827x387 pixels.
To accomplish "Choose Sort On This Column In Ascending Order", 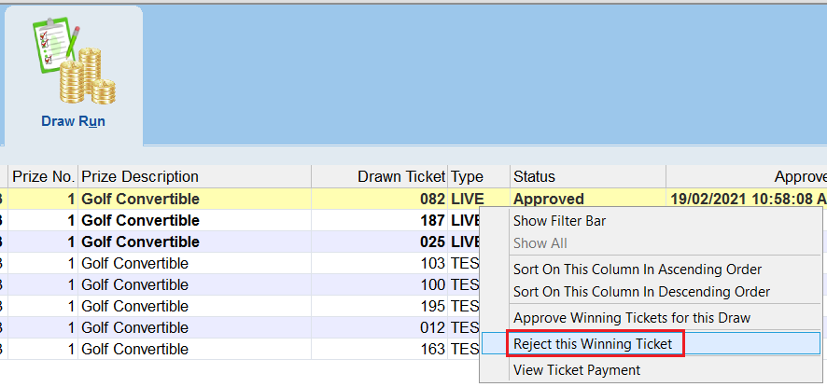I will click(638, 270).
